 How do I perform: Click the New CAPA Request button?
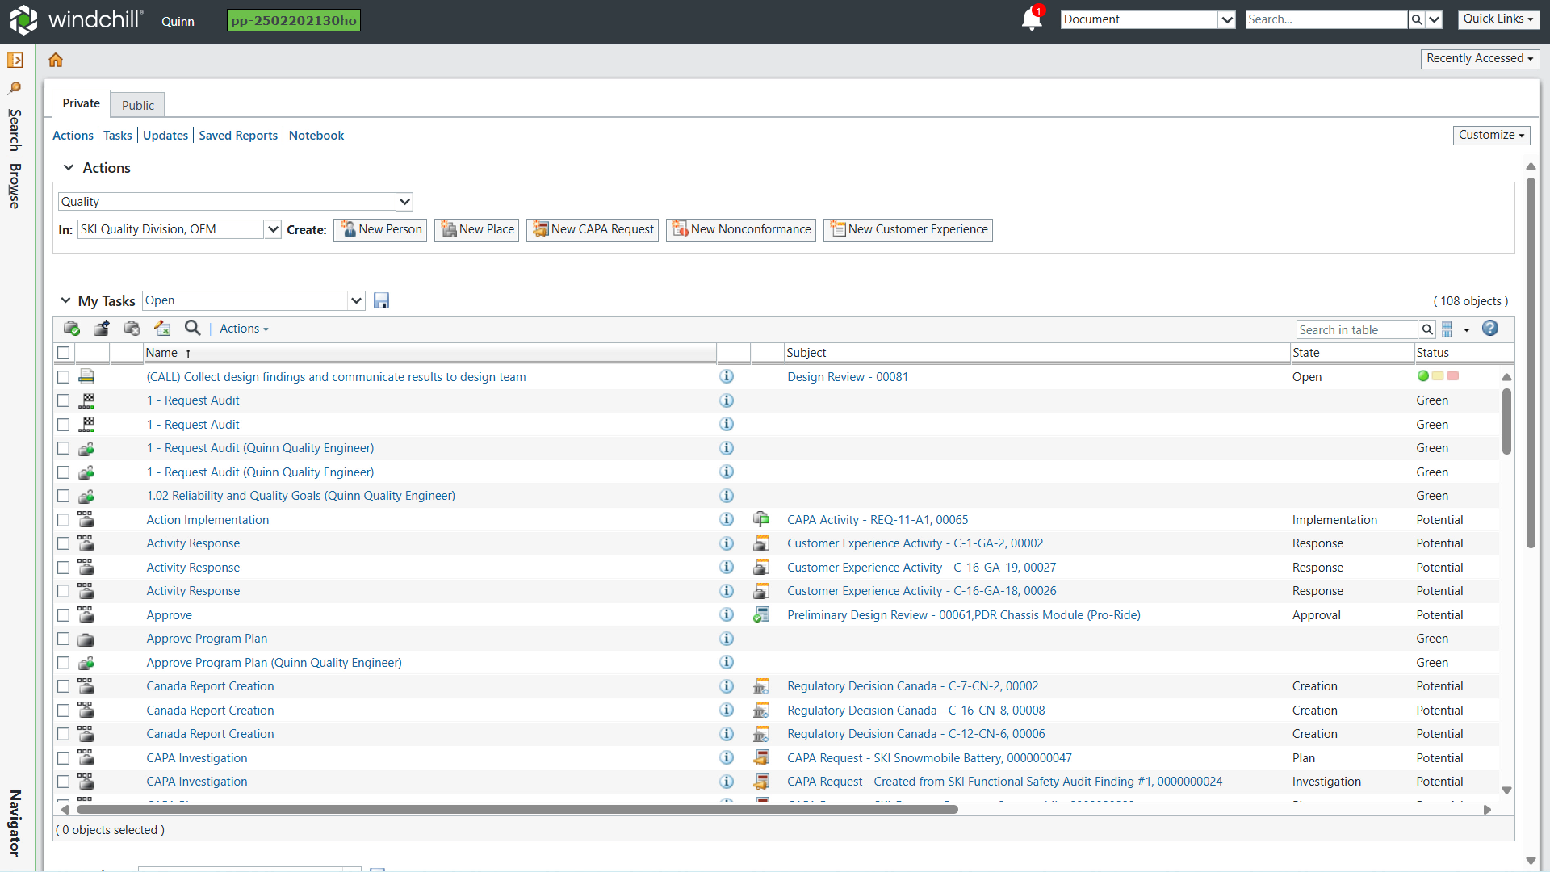tap(593, 230)
